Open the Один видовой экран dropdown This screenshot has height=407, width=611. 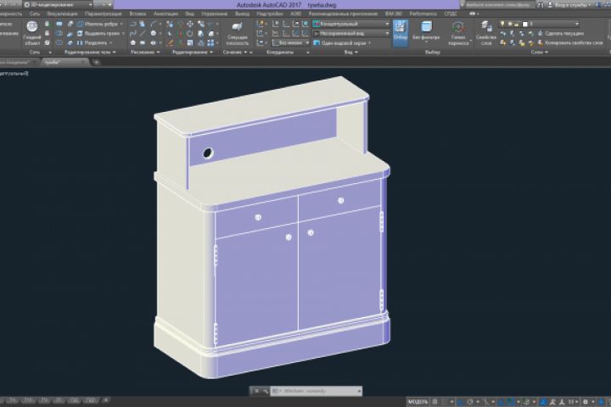click(x=343, y=43)
